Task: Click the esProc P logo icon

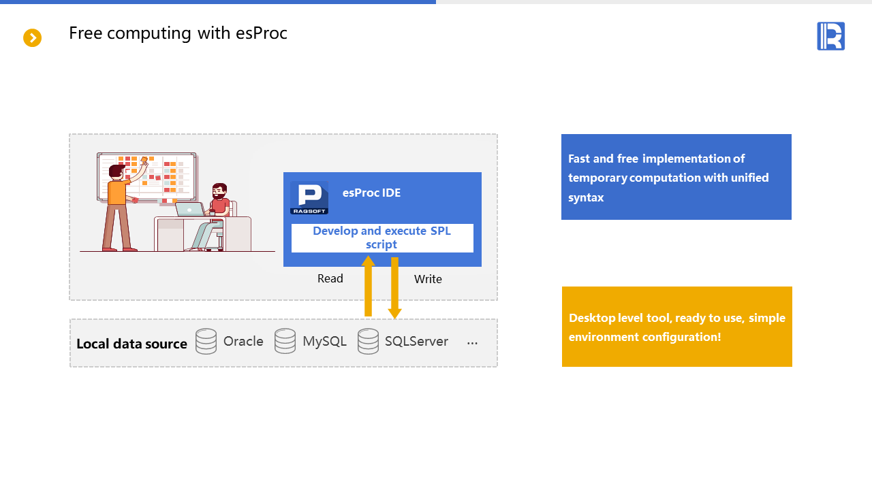Action: pos(309,198)
